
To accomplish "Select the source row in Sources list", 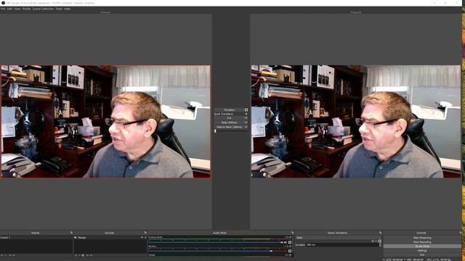I will point(110,238).
